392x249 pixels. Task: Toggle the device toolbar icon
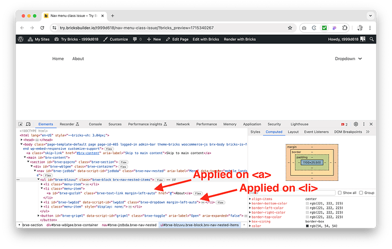[28, 124]
